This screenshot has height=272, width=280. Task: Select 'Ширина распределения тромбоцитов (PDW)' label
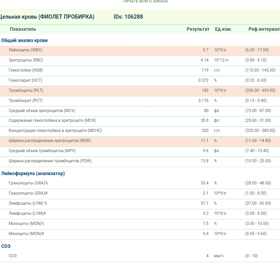pos(50,161)
